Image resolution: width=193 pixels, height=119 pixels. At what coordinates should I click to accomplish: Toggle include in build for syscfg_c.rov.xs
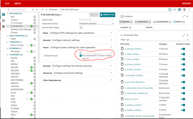(x=183, y=99)
